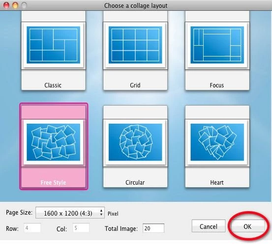Click the Page Size label
Image resolution: width=272 pixels, height=248 pixels.
pos(19,213)
